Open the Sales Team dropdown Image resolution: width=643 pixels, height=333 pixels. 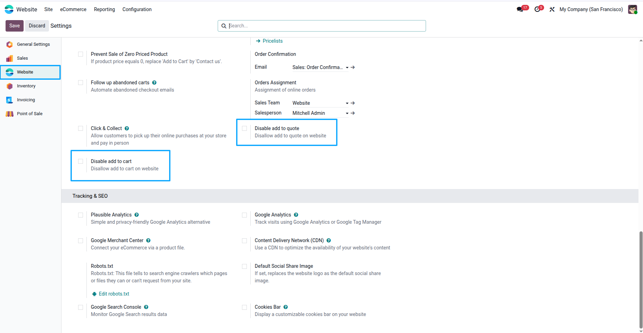(346, 103)
